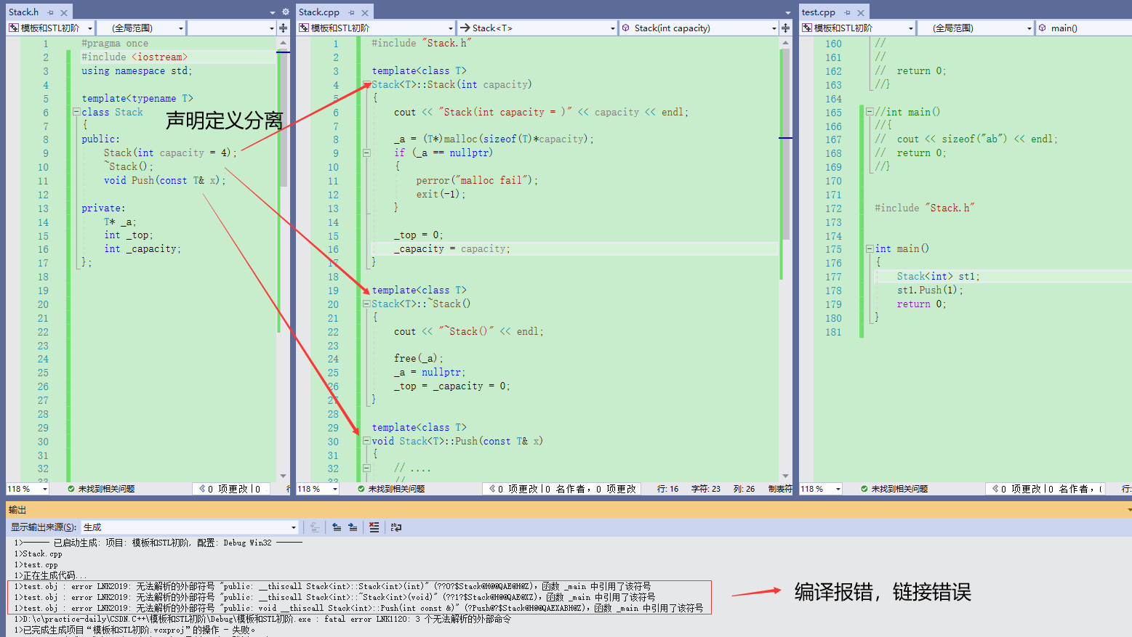Toggle word wrap in output panel
Screen dimensions: 1132x637
[396, 527]
